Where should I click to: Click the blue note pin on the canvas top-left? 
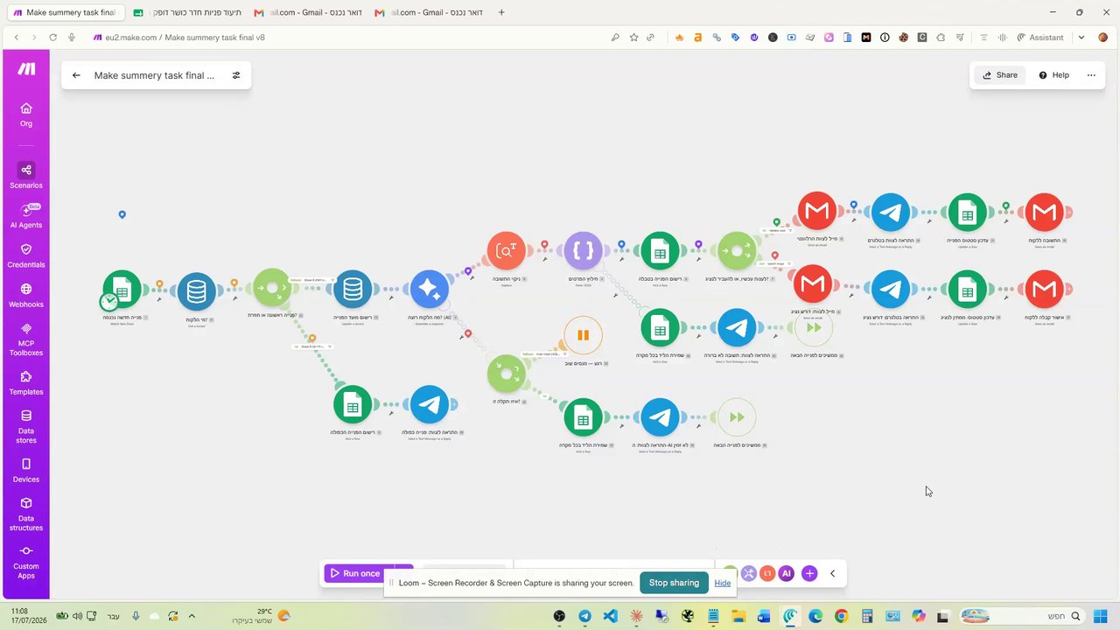(122, 214)
